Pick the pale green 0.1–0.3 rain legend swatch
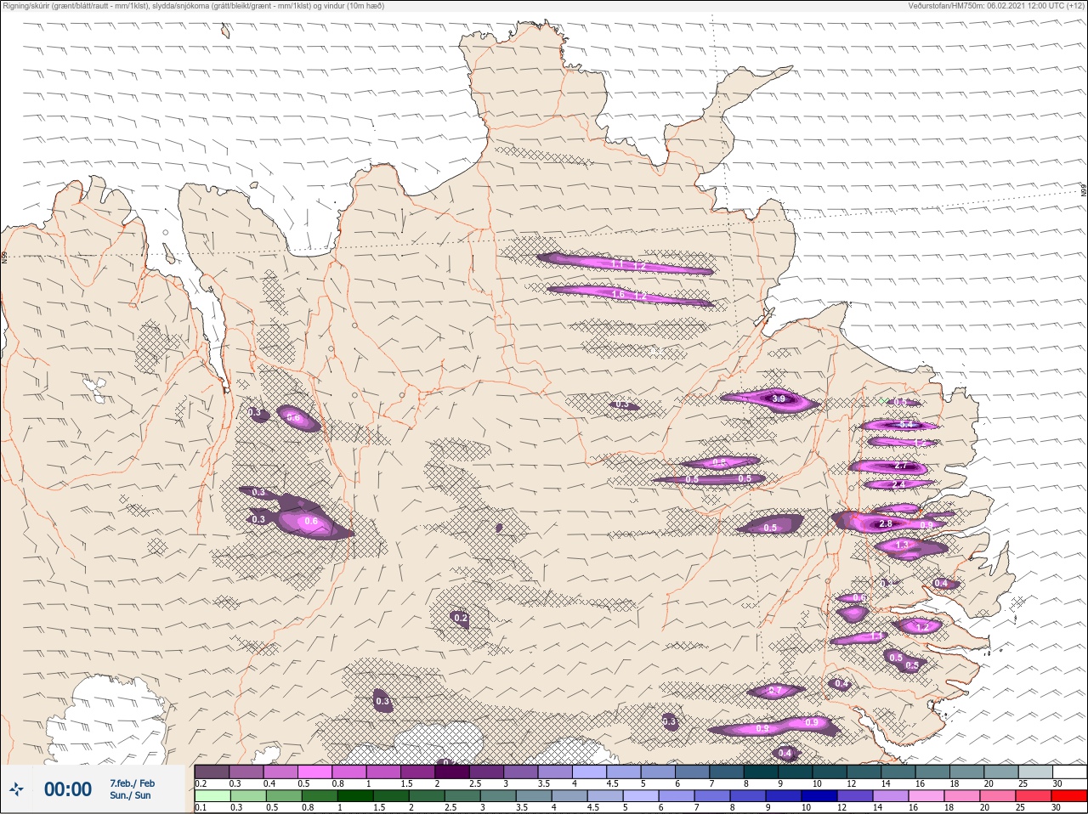 click(212, 796)
